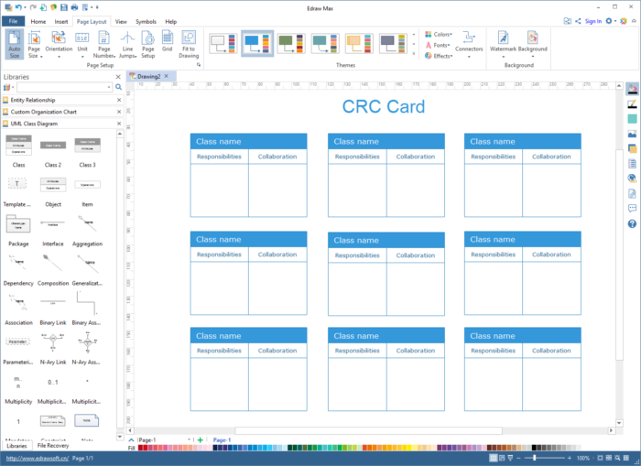The image size is (641, 466).
Task: Select the teal theme thumbnail
Action: [x=325, y=43]
